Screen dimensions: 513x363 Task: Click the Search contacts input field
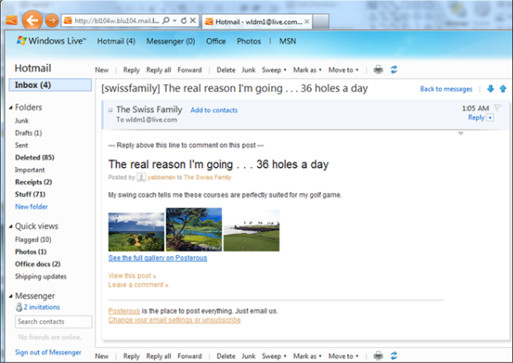(54, 322)
